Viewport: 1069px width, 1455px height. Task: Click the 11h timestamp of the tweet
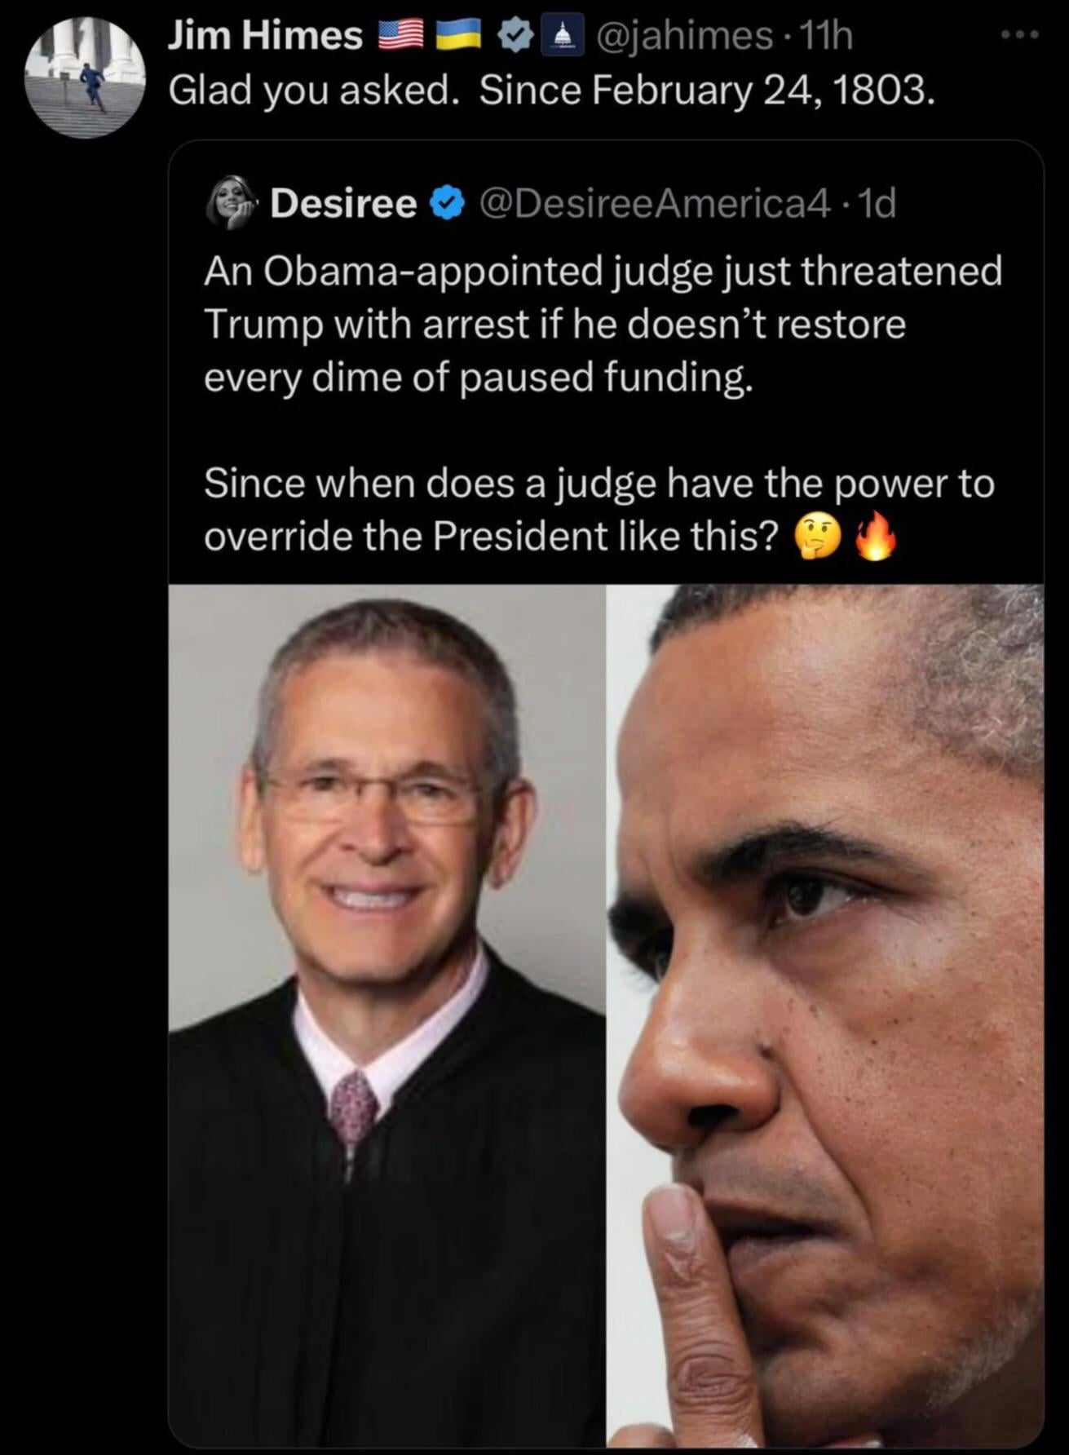click(x=826, y=36)
